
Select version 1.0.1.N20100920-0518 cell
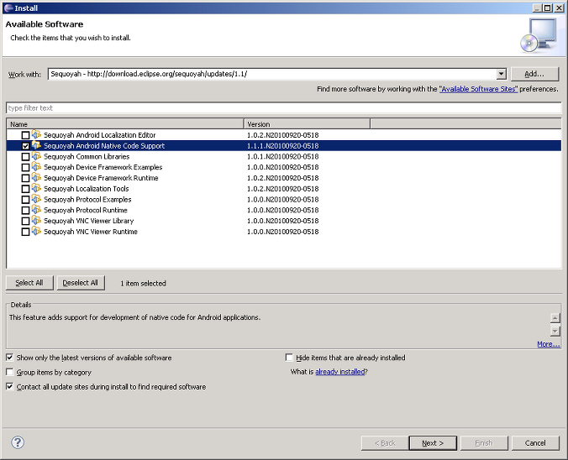(282, 156)
